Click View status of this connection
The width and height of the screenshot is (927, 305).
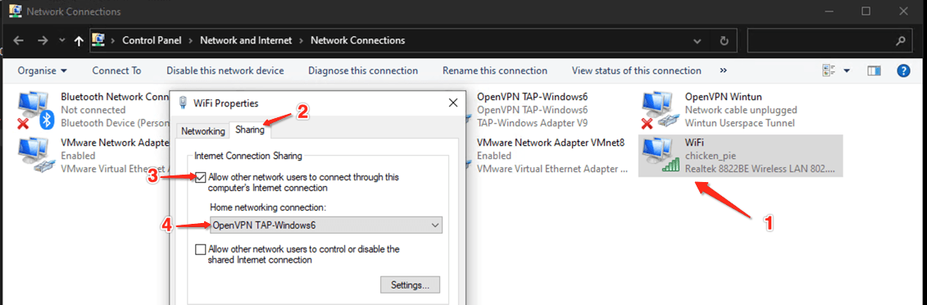(x=636, y=71)
